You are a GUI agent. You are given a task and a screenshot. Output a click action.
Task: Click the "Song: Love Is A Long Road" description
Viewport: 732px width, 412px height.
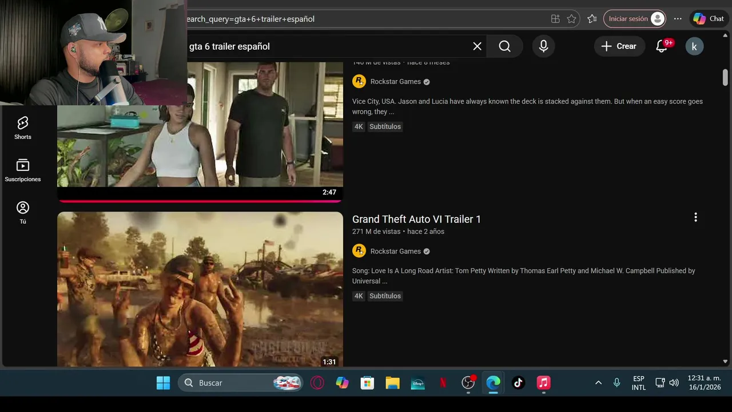pos(523,276)
